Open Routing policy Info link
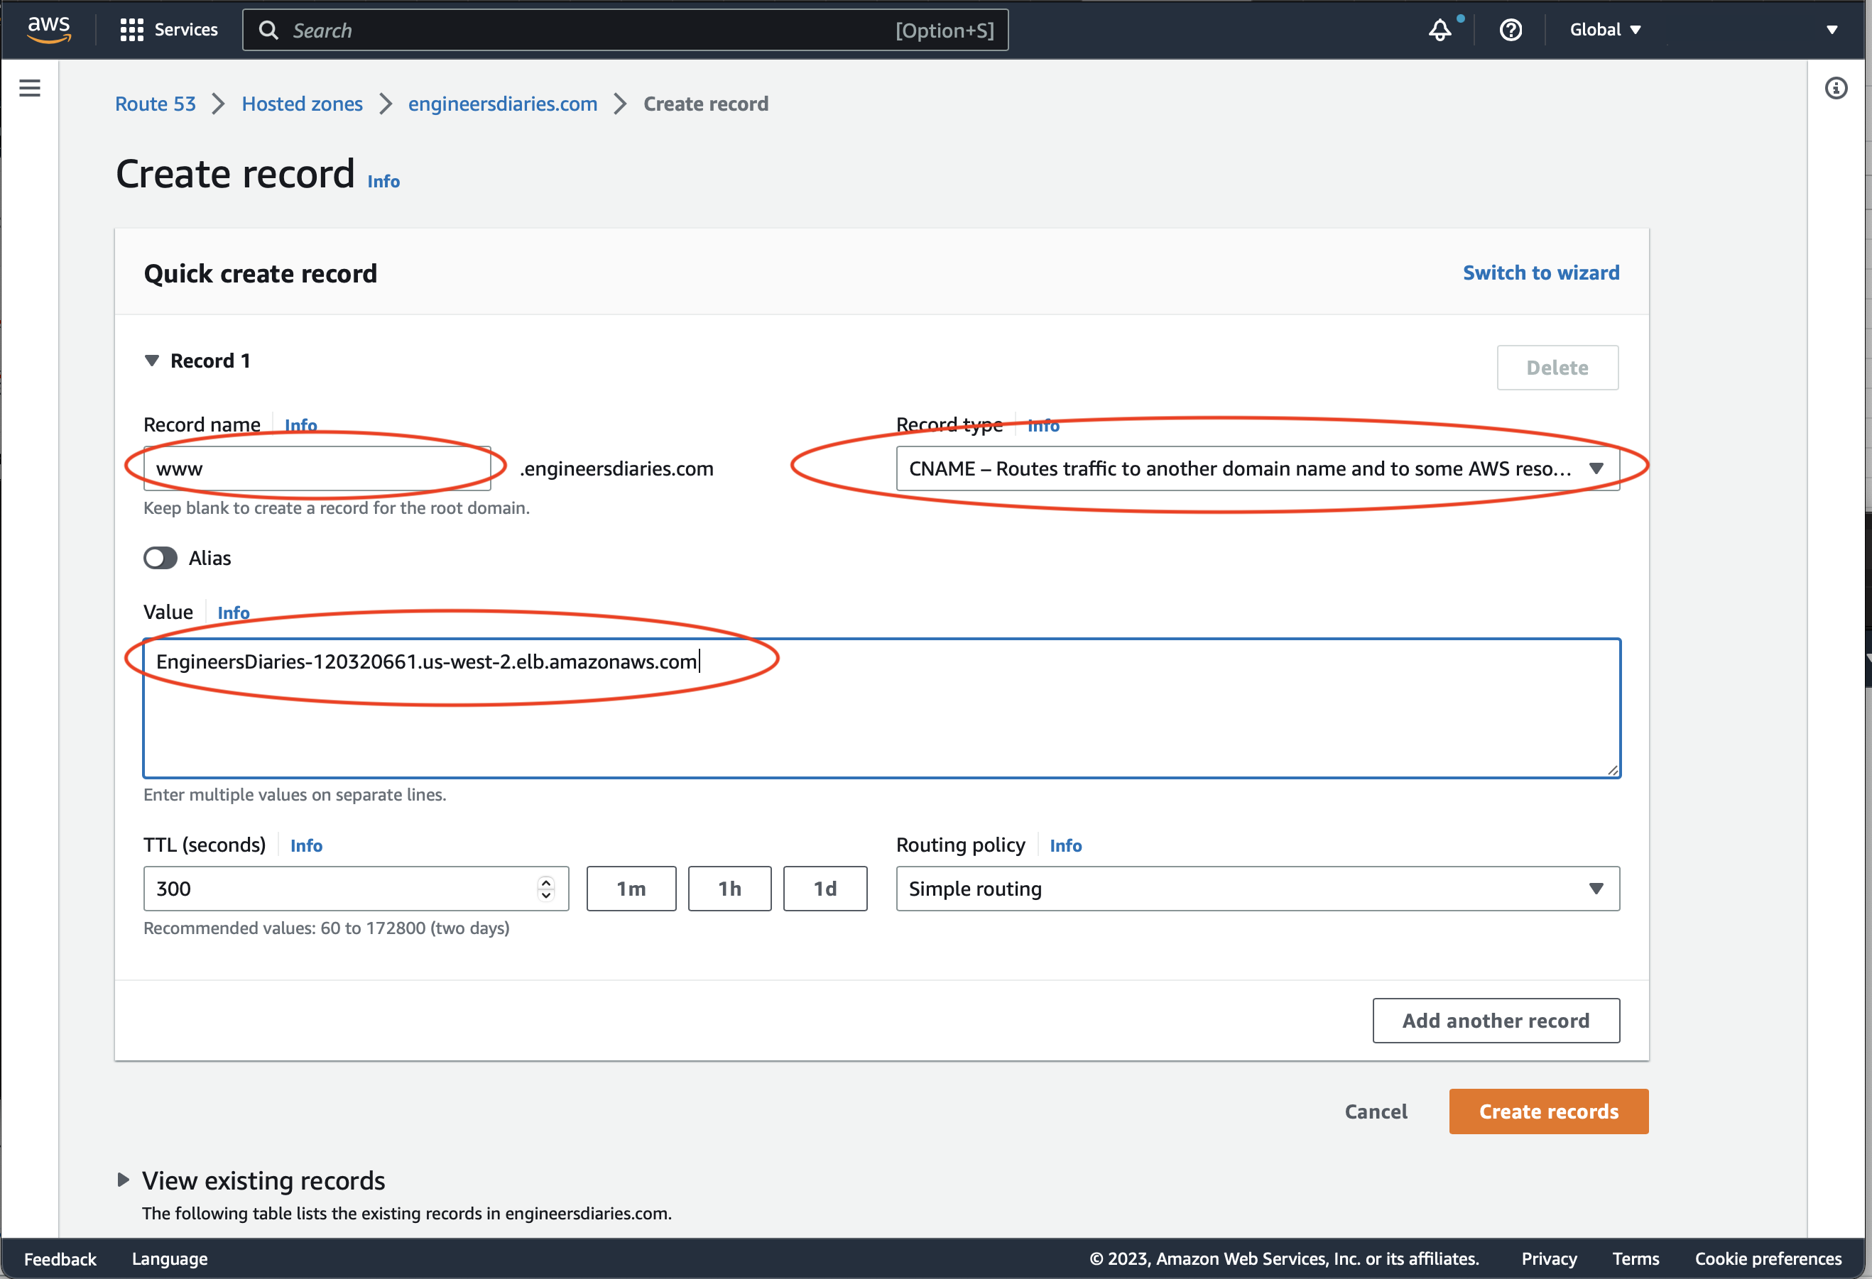Screen dimensions: 1872x1279 point(1065,845)
